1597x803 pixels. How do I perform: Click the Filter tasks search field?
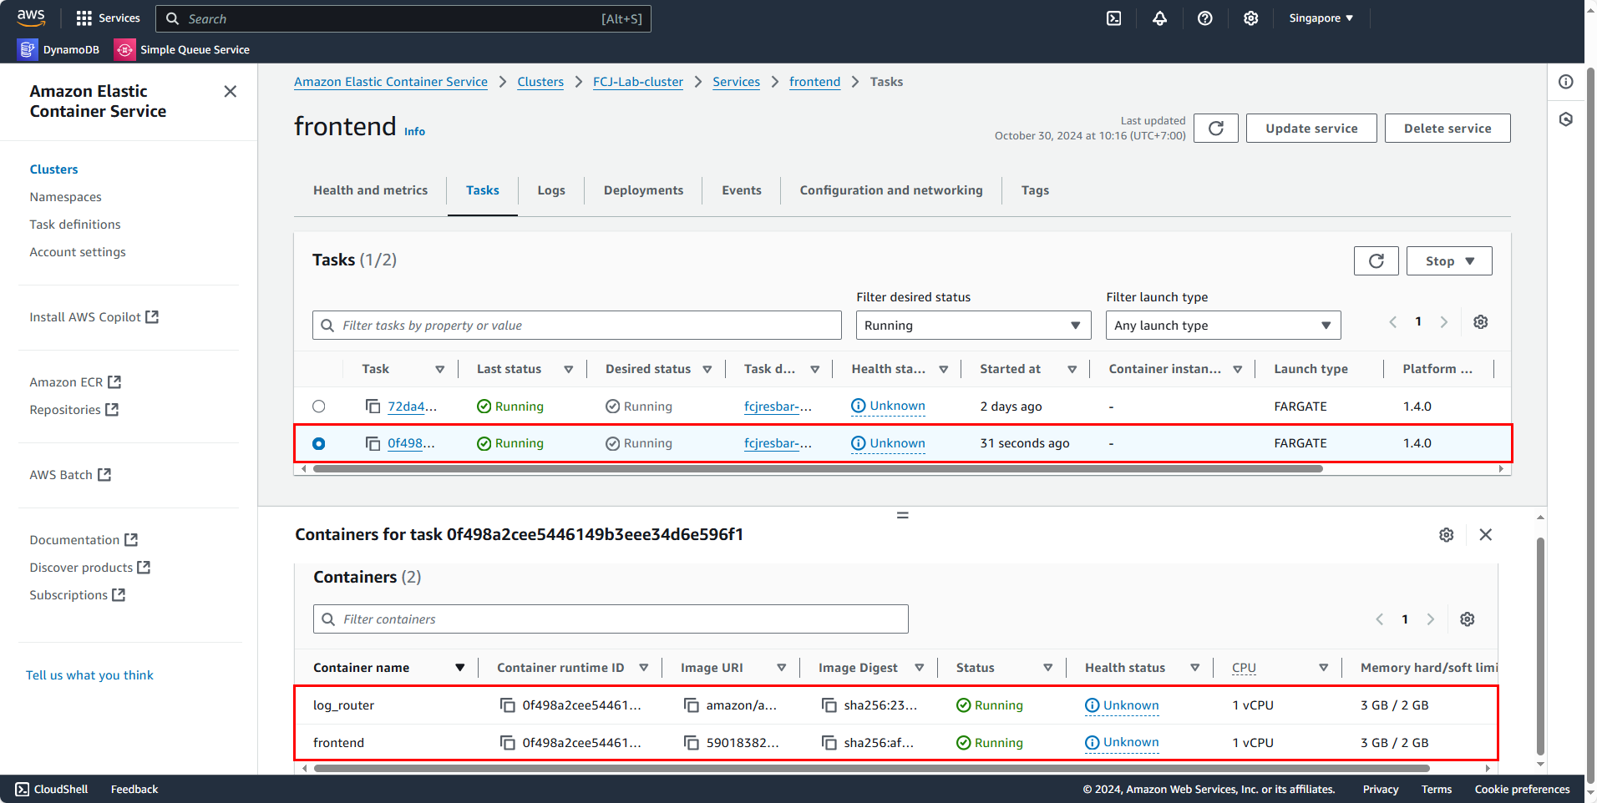pyautogui.click(x=576, y=326)
